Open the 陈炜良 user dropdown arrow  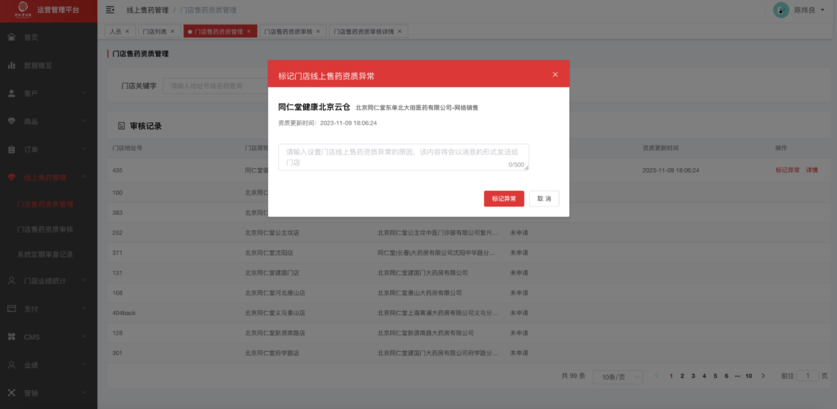[821, 10]
